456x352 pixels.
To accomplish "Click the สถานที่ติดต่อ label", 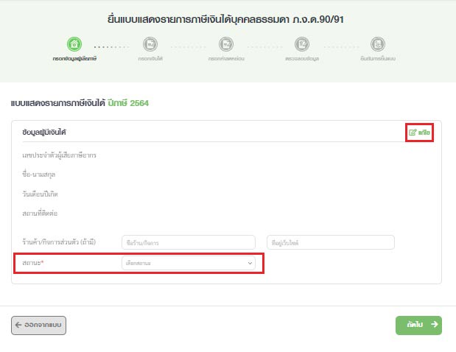I will (x=40, y=213).
